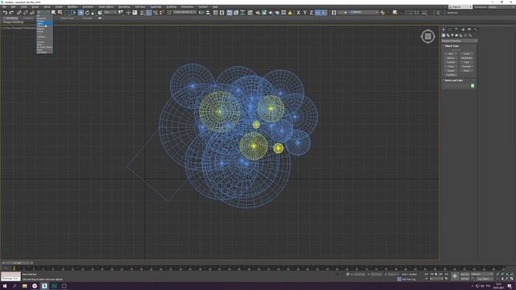Activate the Select and Scale tool
Viewport: 516px width, 290px height.
94,13
